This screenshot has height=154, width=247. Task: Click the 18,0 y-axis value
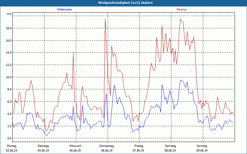pyautogui.click(x=9, y=28)
